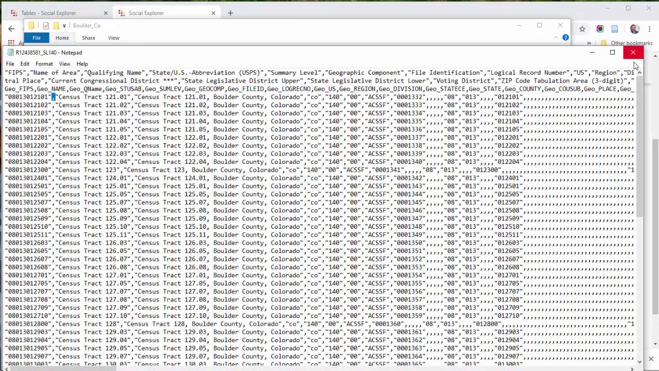Click "Logical Record Number" header text
The height and width of the screenshot is (371, 659).
pyautogui.click(x=529, y=73)
